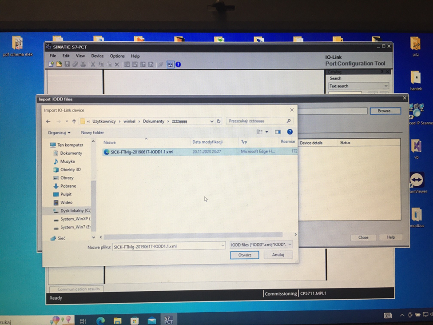
Task: Open the Options menu
Action: pyautogui.click(x=117, y=56)
